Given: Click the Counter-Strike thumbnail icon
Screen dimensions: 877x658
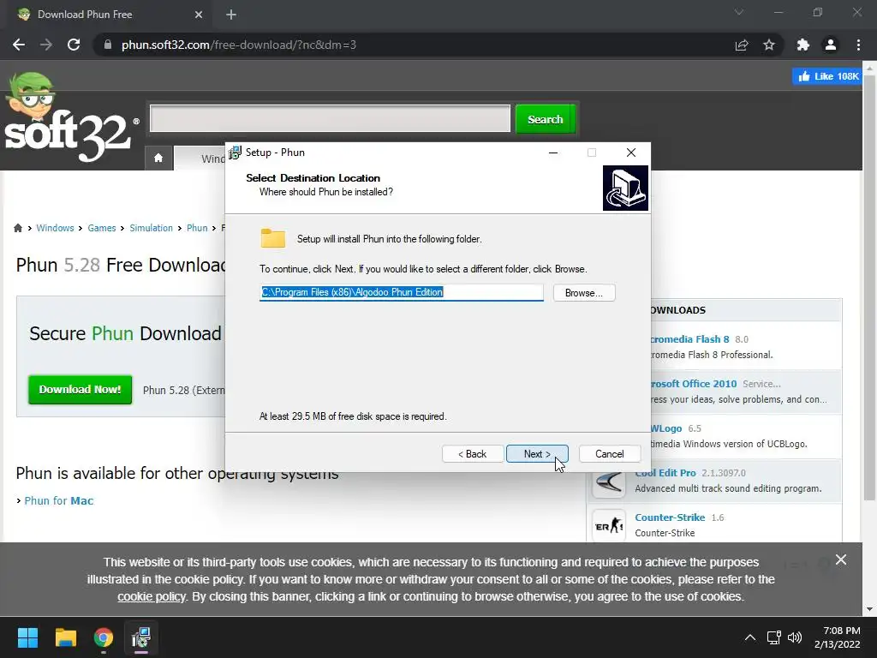Looking at the screenshot, I should click(x=609, y=525).
